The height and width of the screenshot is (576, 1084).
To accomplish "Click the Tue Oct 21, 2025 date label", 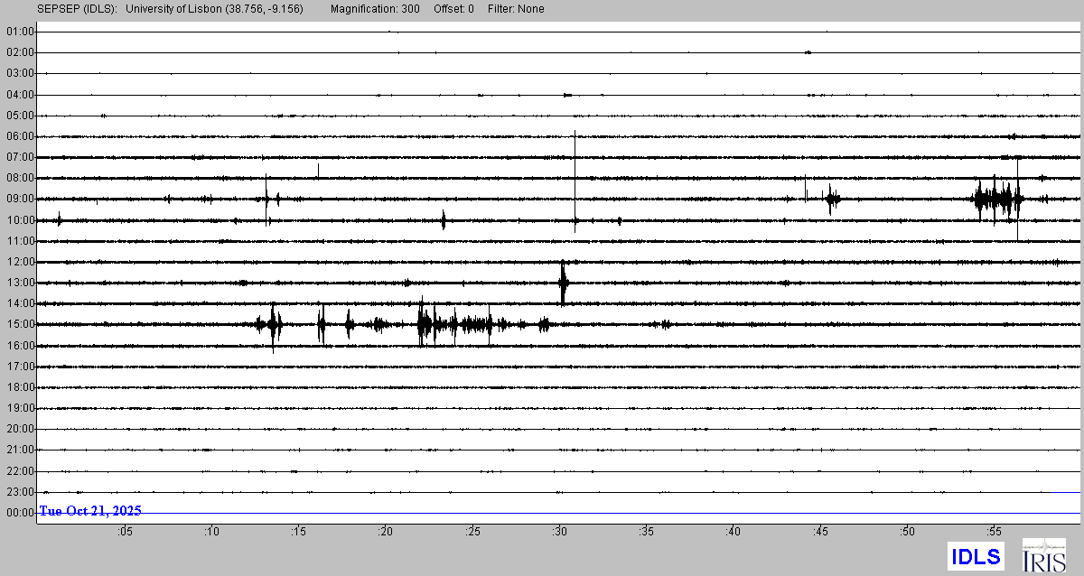I will 90,511.
